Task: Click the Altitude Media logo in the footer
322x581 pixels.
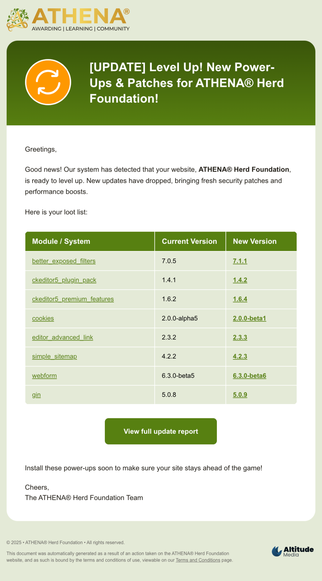Action: [x=293, y=551]
